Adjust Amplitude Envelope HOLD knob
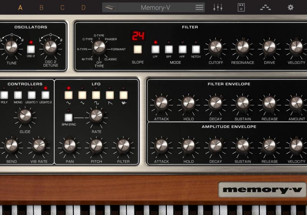The height and width of the screenshot is (215, 307). 188,145
